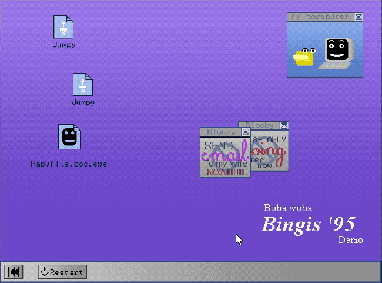Image resolution: width=382 pixels, height=283 pixels.
Task: Open the Hapyfile.doo.exe smiley face icon
Action: pyautogui.click(x=69, y=136)
